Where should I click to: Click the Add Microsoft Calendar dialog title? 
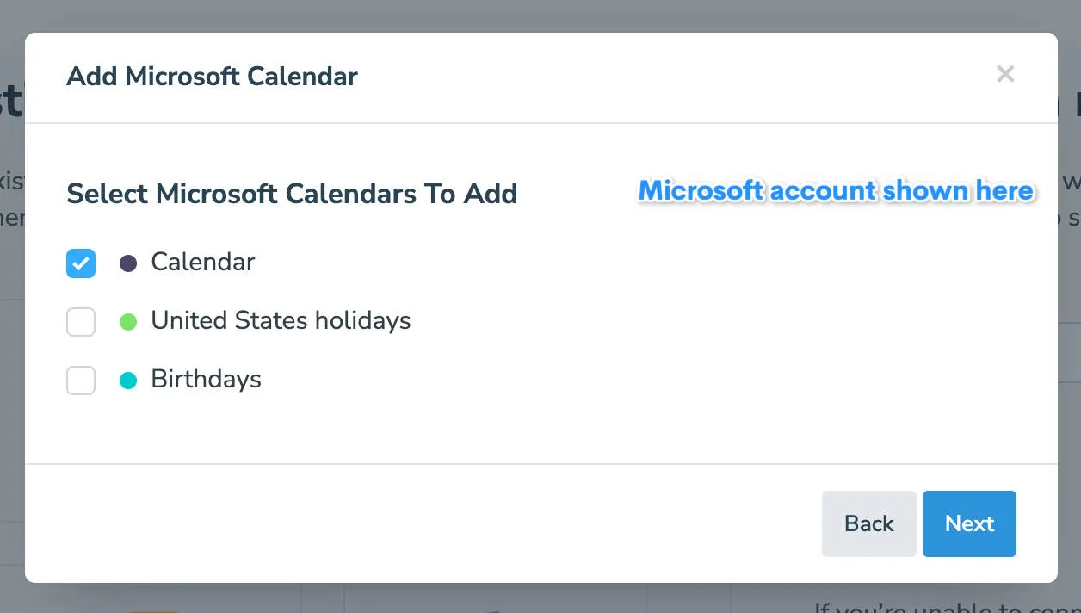click(212, 77)
